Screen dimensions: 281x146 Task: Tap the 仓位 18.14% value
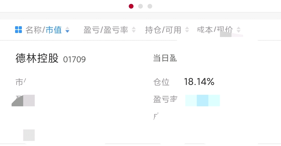coord(199,82)
